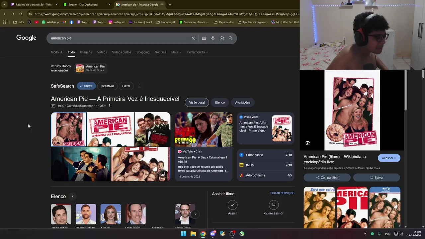
Task: Open File Explorer from the taskbar
Action: click(193, 234)
